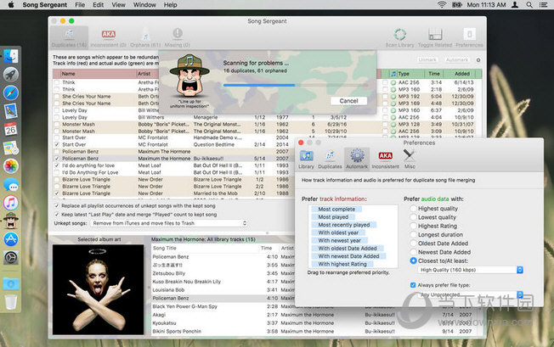
Task: Click the Toggle Related toolbar icon
Action: coord(435,37)
